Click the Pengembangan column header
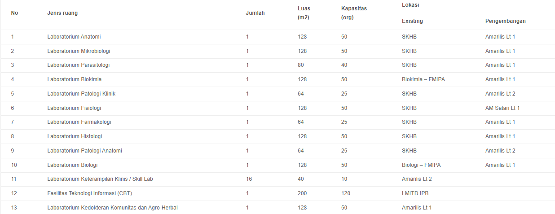Screen dimensions: 555x214 coord(506,21)
